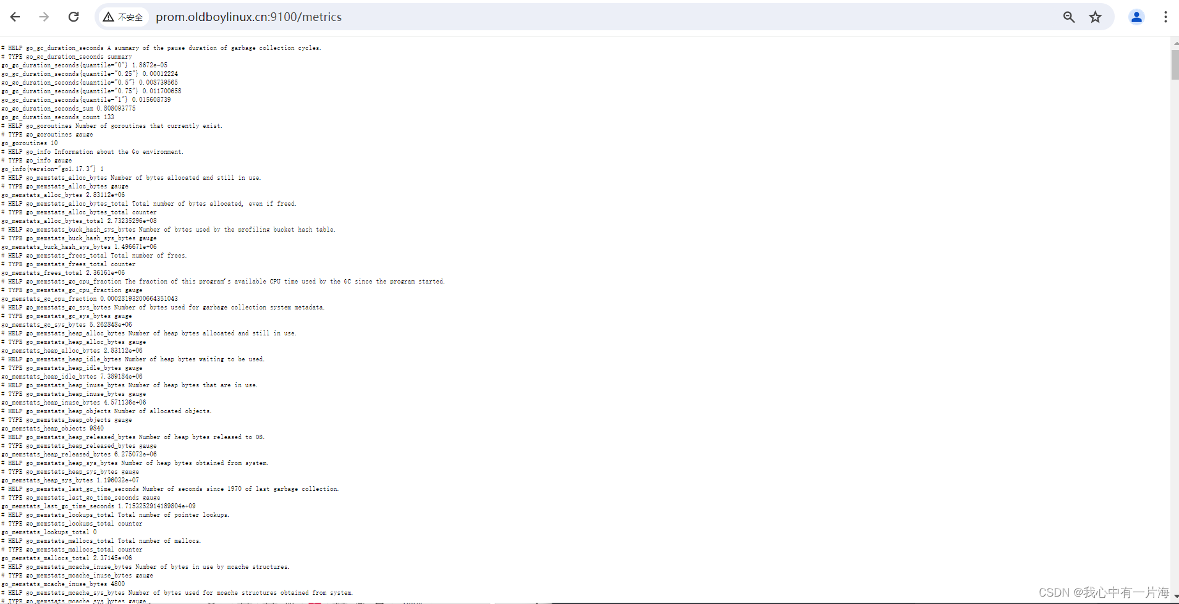Image resolution: width=1179 pixels, height=604 pixels.
Task: Click the line 'go_goroutines 10'
Action: pos(30,143)
